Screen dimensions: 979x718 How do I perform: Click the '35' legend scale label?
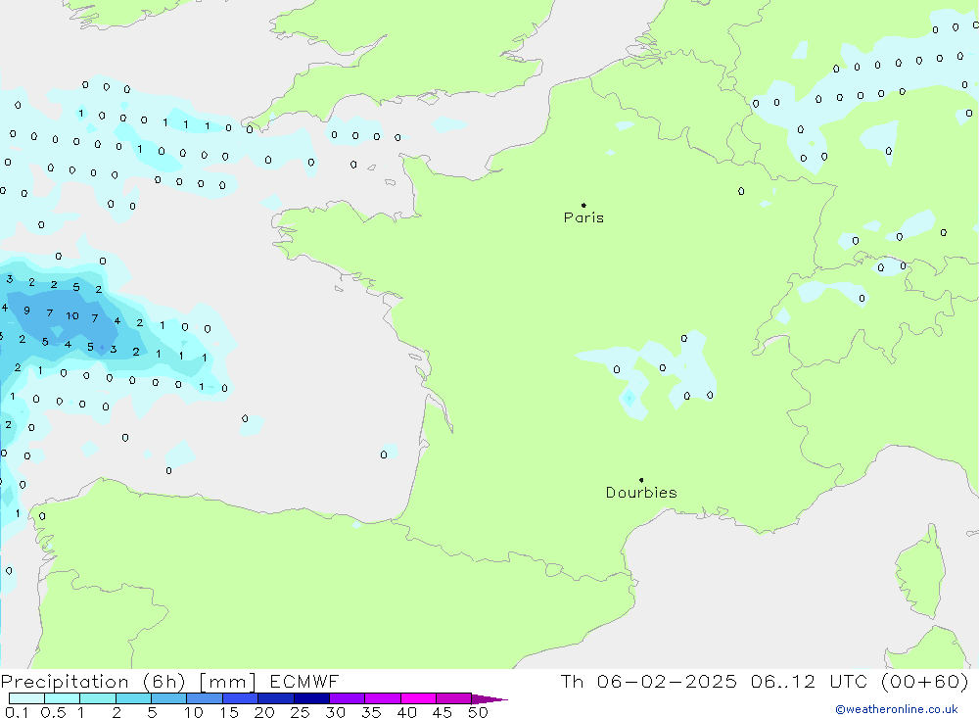pos(371,712)
